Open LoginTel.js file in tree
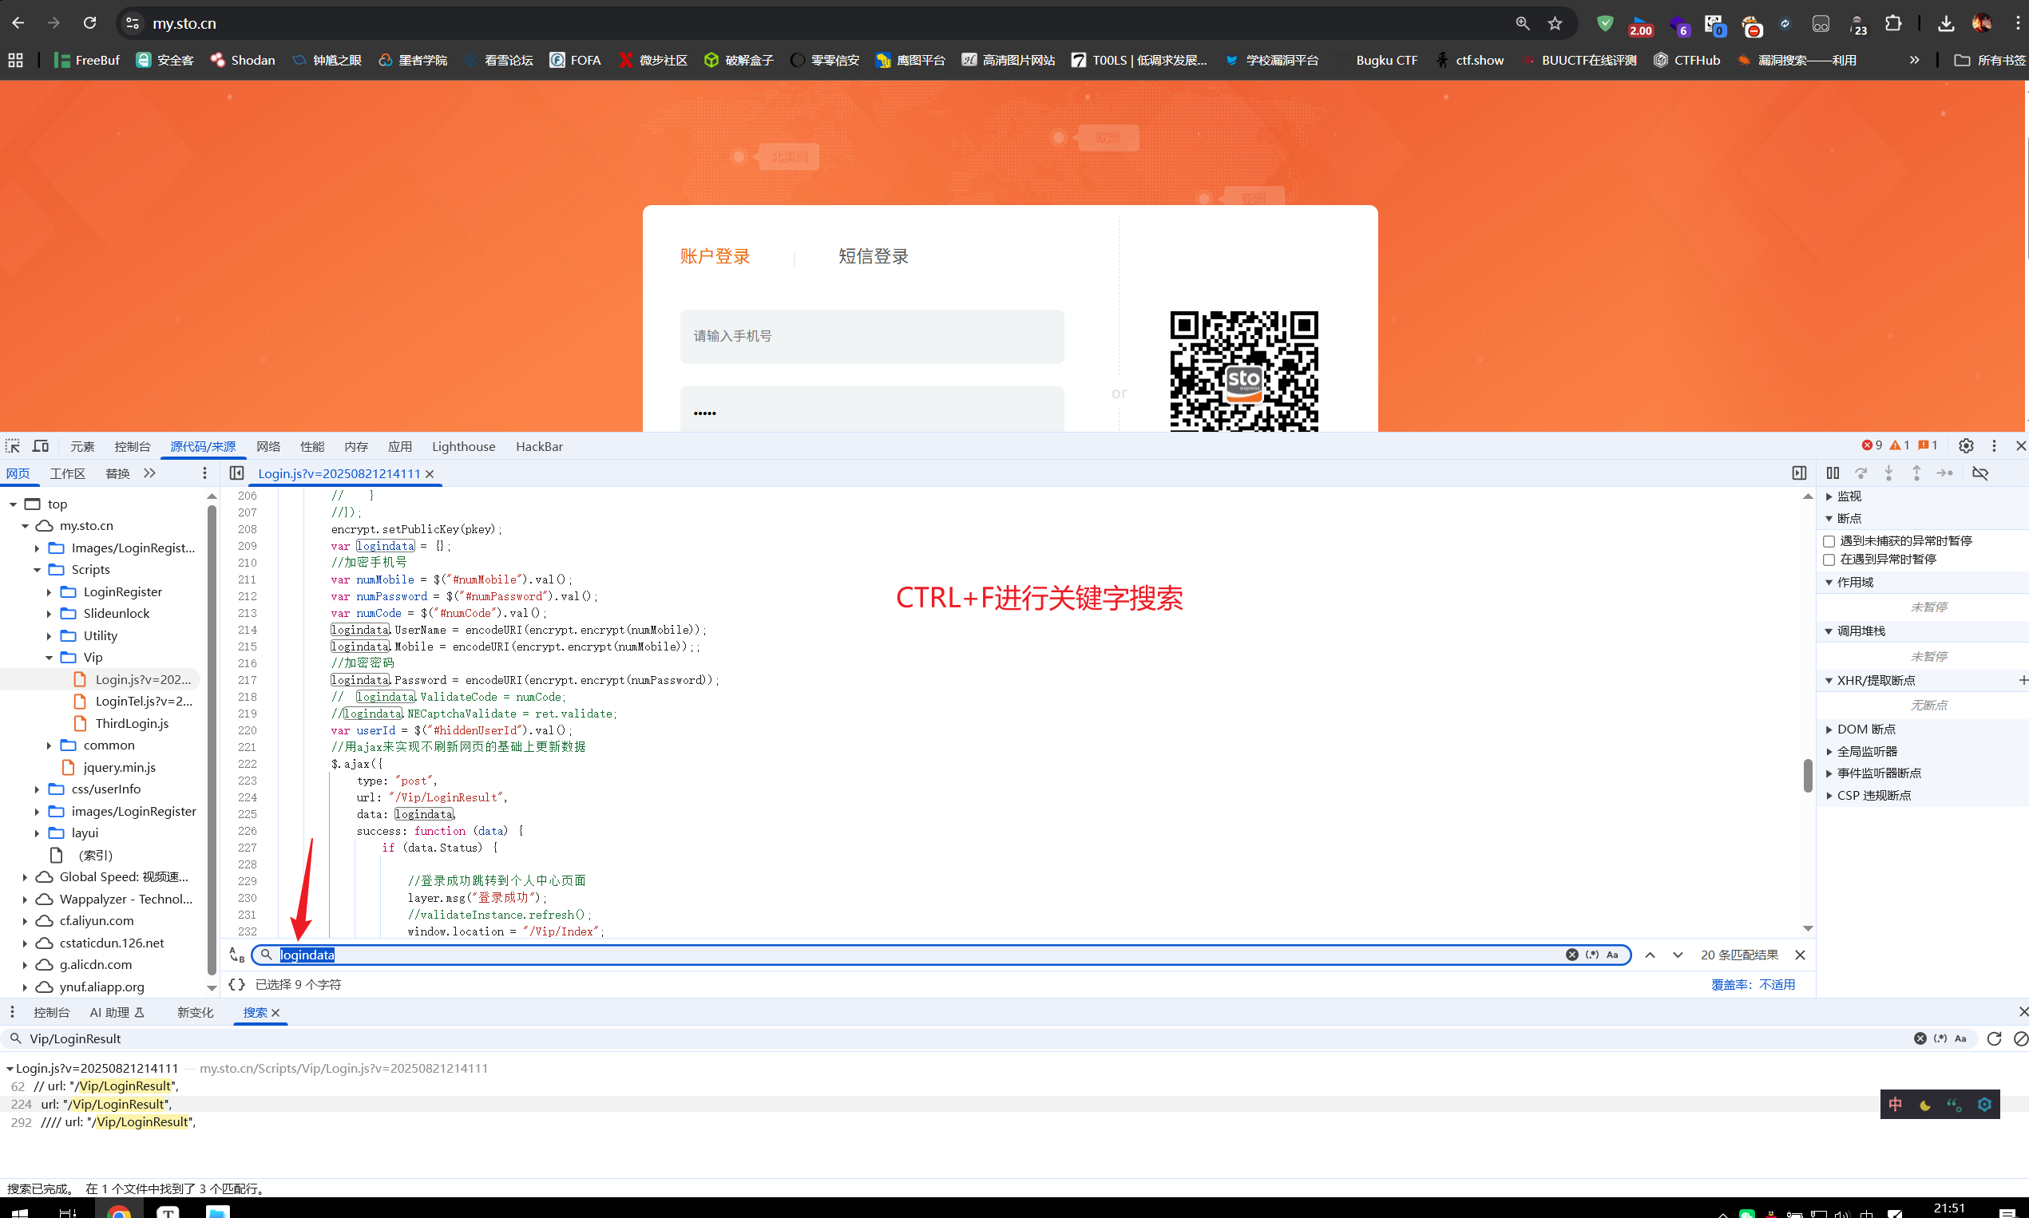Screen dimensions: 2029x1218 coord(143,701)
